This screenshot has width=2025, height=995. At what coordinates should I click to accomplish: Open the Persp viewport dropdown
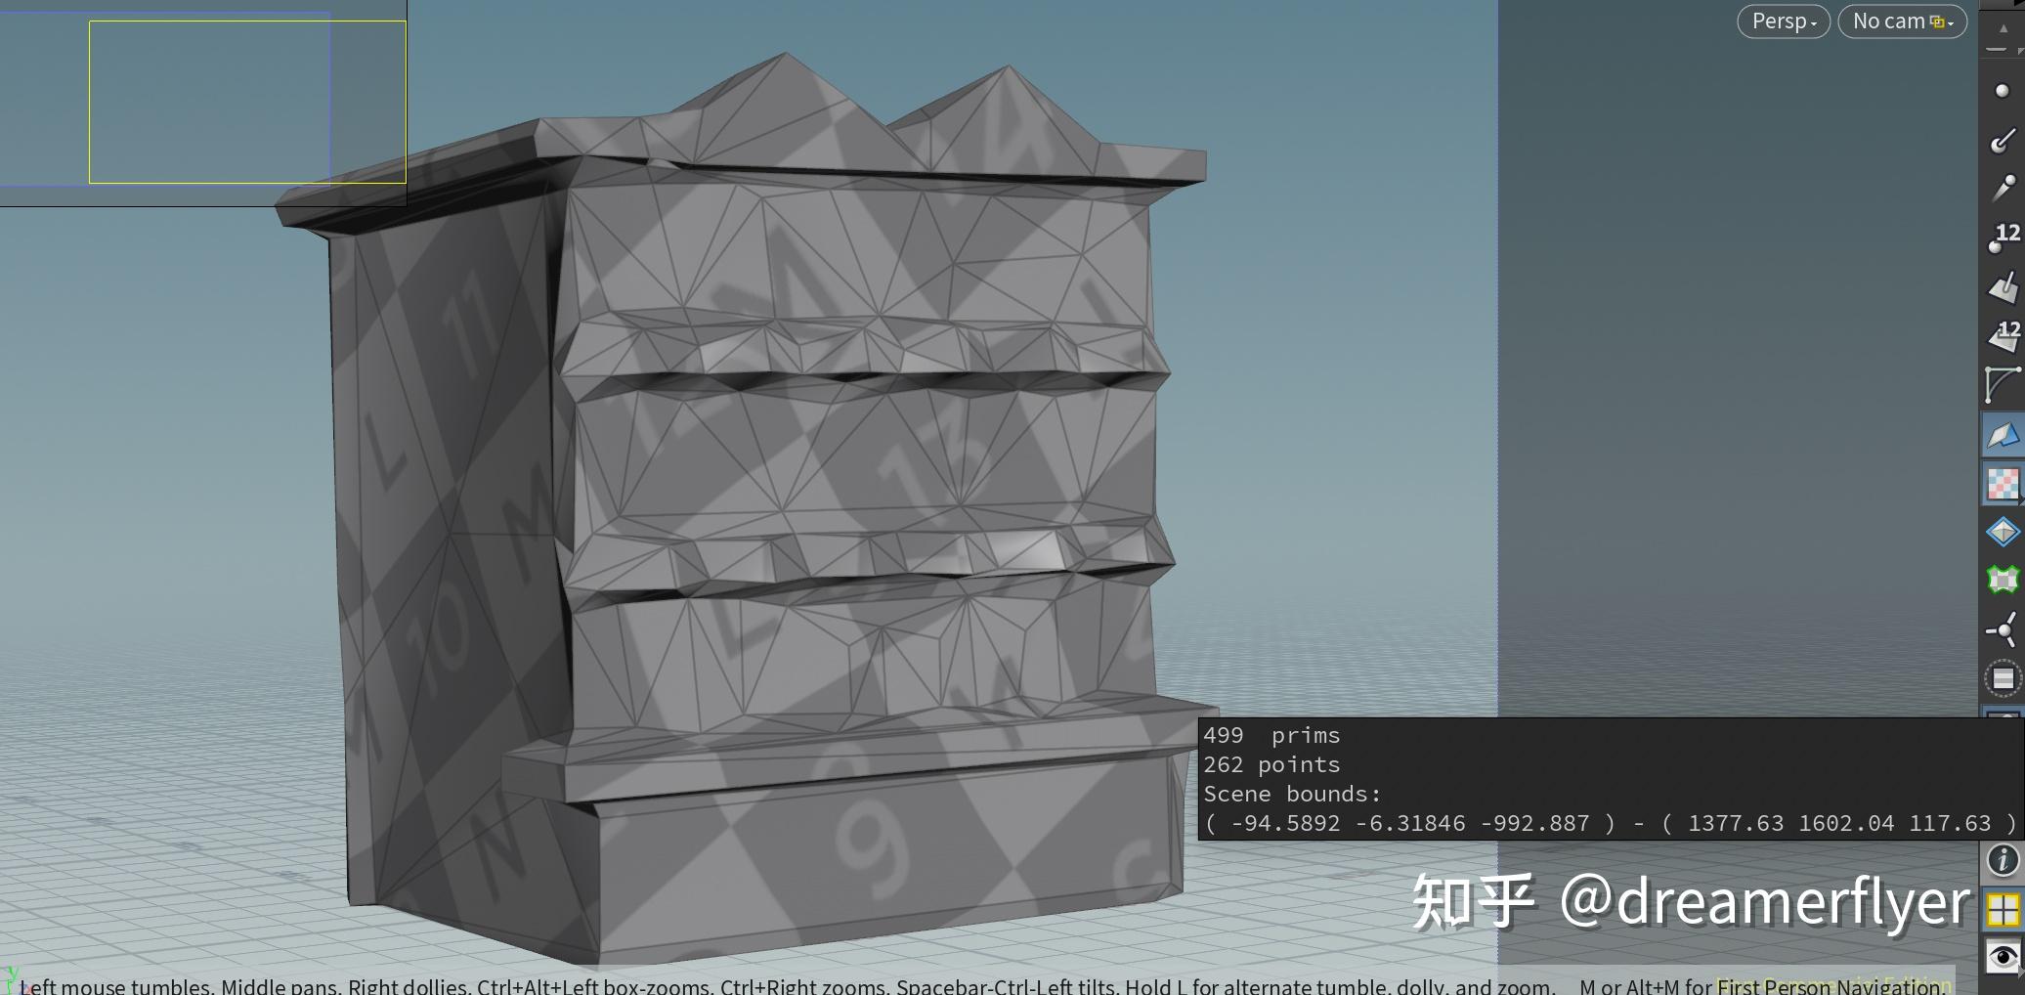click(x=1783, y=21)
